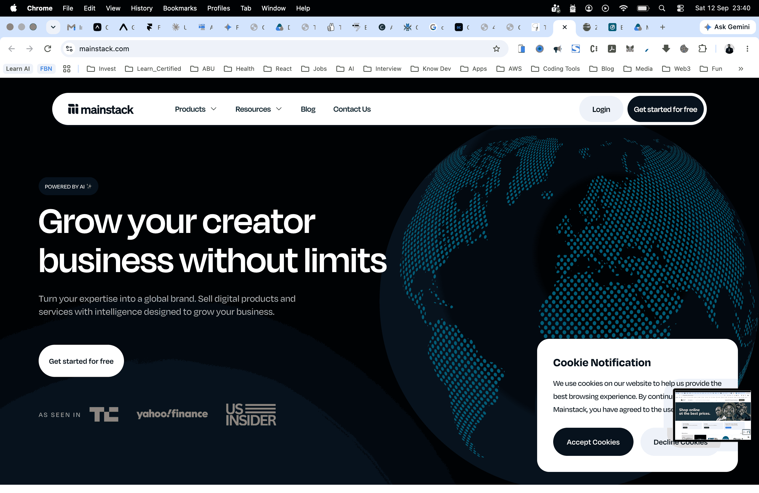Go forward to next page
Image resolution: width=759 pixels, height=493 pixels.
pos(30,49)
